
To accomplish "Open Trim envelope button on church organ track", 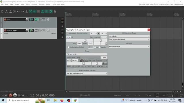I will tap(43, 31).
